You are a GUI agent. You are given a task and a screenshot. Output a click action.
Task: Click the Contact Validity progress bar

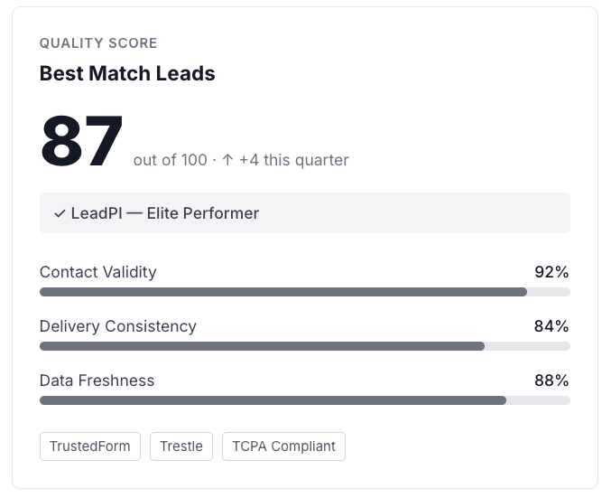305,292
